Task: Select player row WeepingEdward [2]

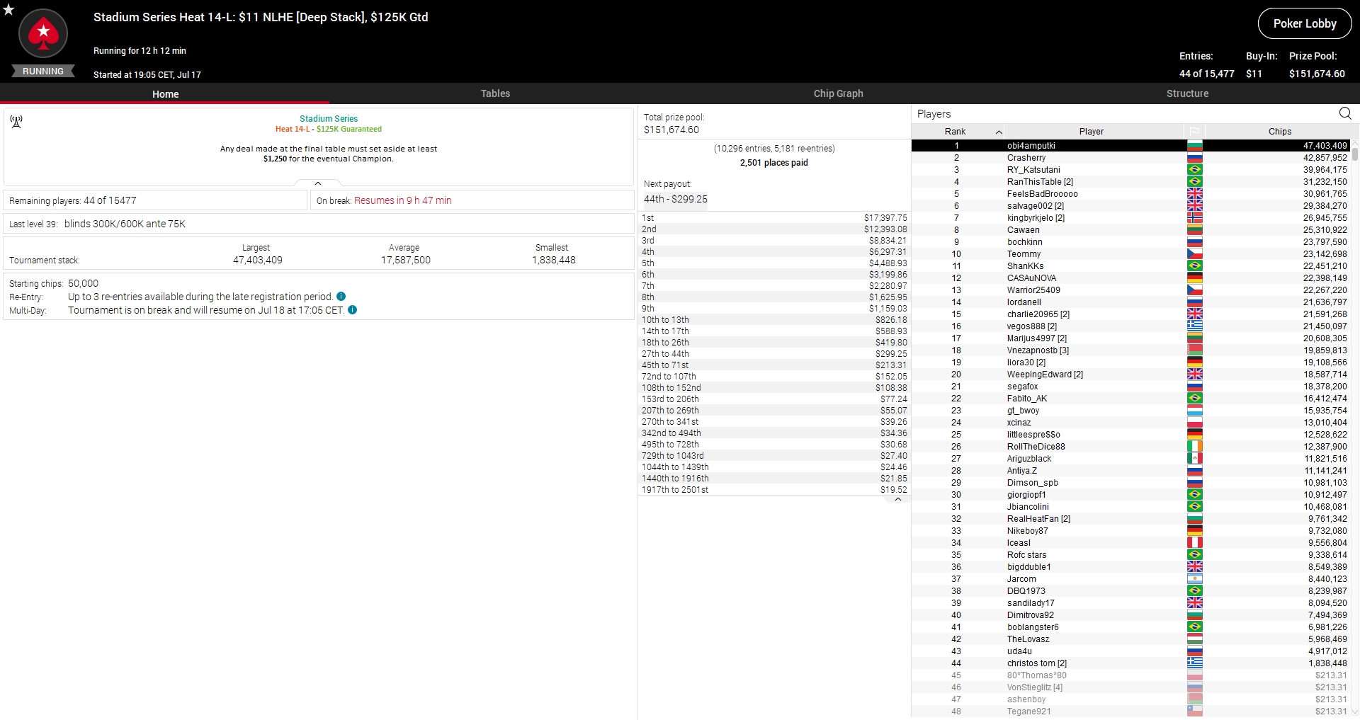Action: 1130,375
